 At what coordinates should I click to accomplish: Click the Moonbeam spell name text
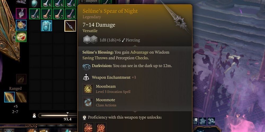coord(106,86)
